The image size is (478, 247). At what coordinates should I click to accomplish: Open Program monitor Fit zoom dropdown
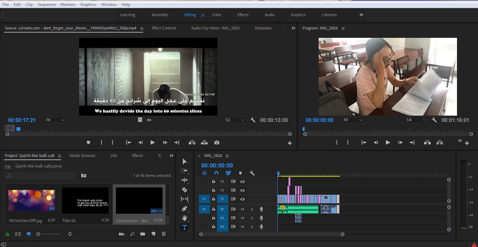(353, 120)
